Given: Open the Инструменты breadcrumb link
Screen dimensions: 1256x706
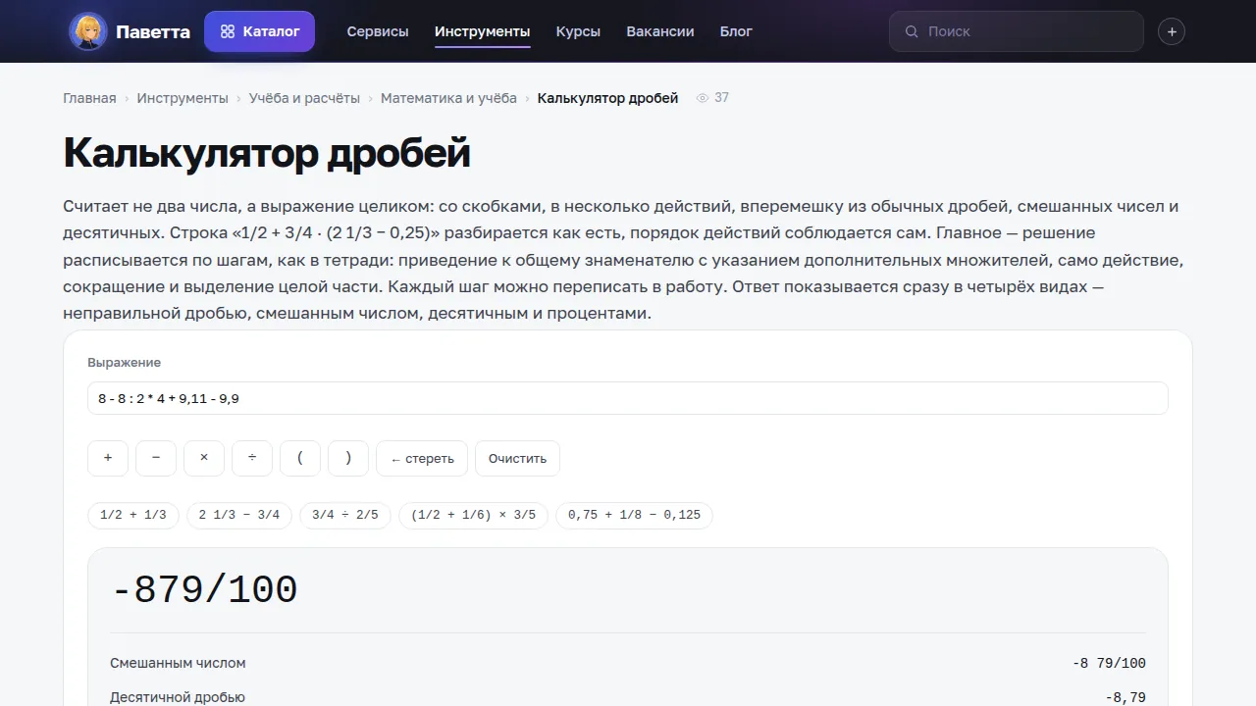Looking at the screenshot, I should click(x=183, y=98).
